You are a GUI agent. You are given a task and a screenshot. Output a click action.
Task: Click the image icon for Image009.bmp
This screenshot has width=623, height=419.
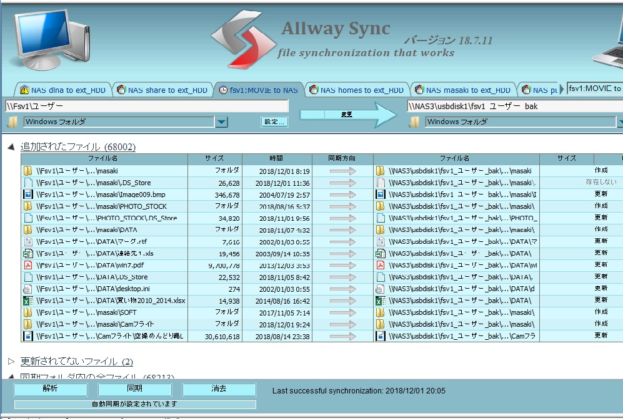[28, 195]
